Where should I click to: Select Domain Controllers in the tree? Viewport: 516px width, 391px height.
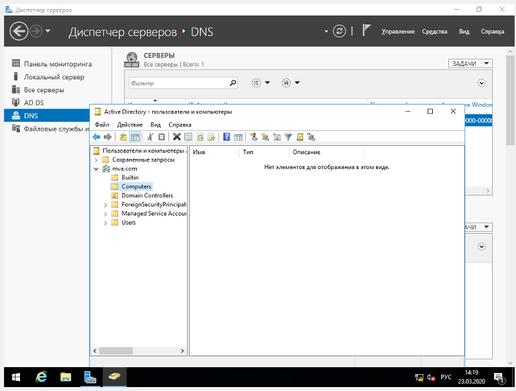click(x=147, y=195)
